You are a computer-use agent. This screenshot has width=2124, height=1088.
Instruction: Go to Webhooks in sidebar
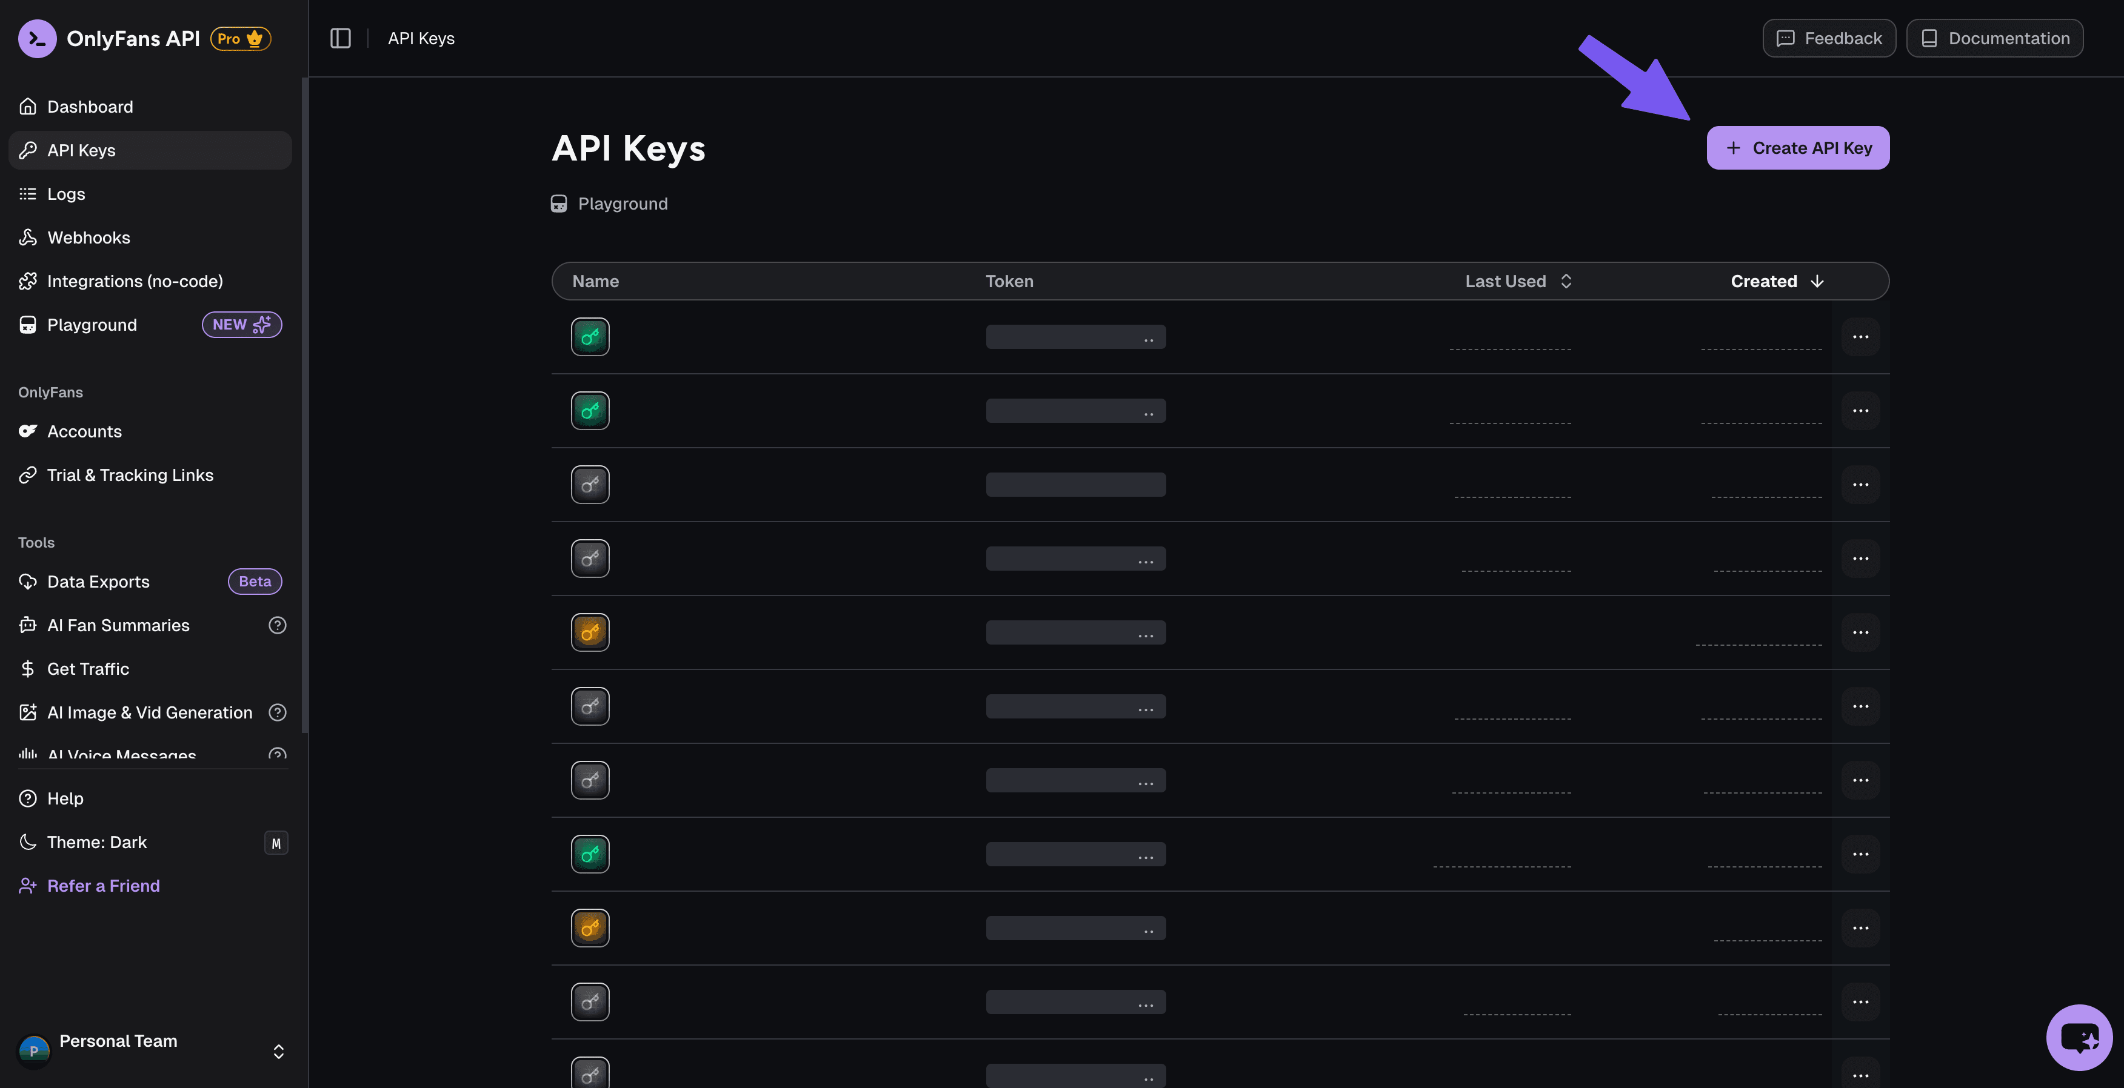pyautogui.click(x=88, y=237)
